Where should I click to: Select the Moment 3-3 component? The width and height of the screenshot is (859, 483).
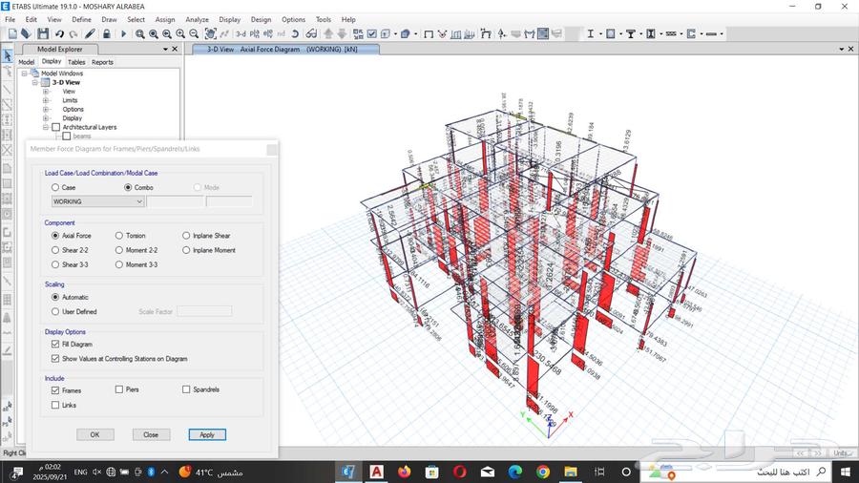pos(119,264)
